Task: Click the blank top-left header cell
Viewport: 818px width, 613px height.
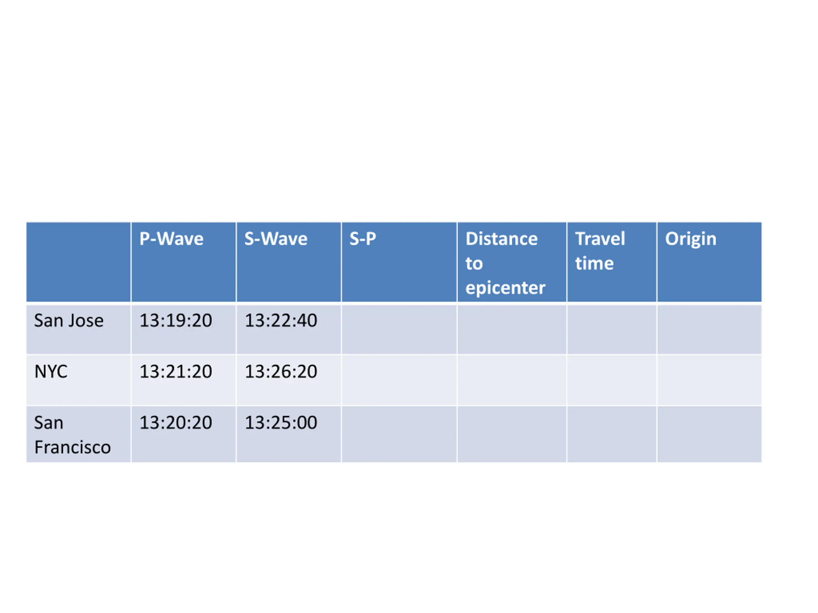Action: (x=78, y=262)
